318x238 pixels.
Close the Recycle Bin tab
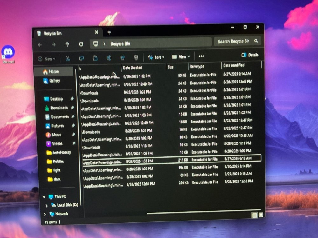(97, 32)
